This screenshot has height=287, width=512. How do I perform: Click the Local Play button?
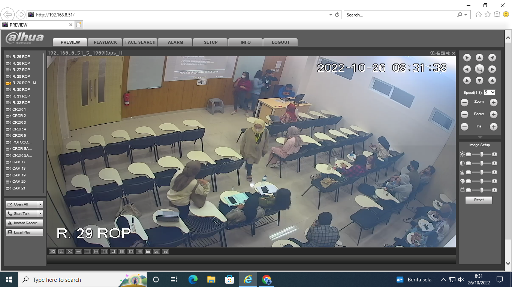coord(24,232)
